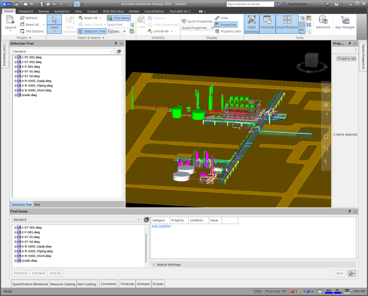Open the Standard dropdown in Find Items

point(76,220)
